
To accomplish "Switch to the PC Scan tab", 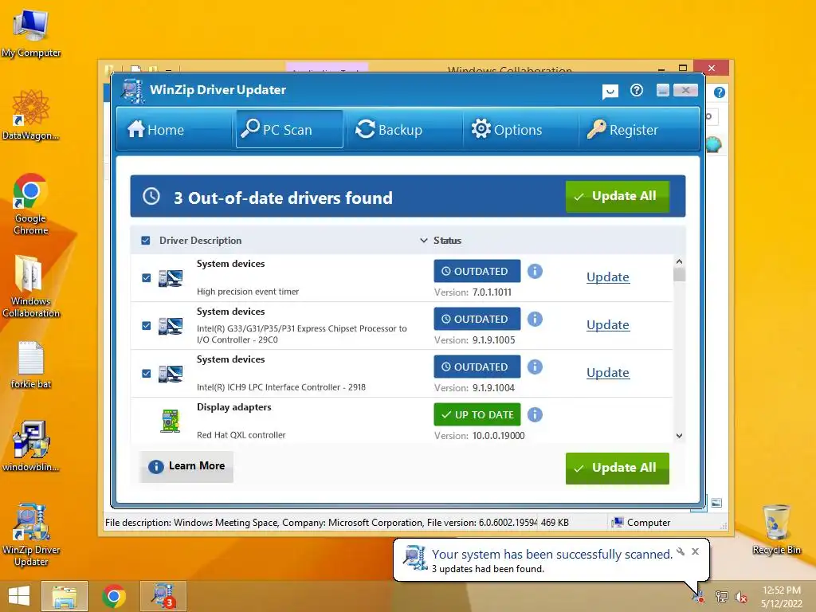I will pos(289,129).
